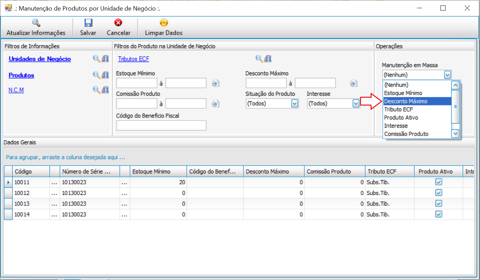Screen dimensions: 480x280
Task: Open the Produtos link
Action: (x=21, y=75)
